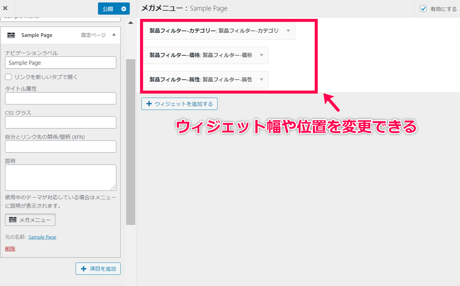Click the 項目を追加 add items button
460x286 pixels.
[98, 269]
